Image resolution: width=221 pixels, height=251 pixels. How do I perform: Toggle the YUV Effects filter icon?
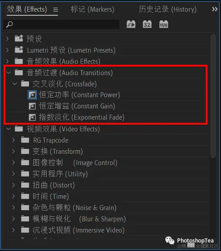point(164,24)
